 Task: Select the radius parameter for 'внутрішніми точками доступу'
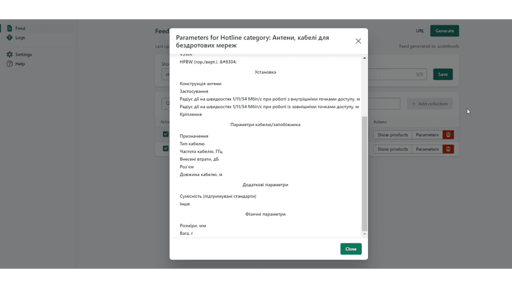[270, 99]
